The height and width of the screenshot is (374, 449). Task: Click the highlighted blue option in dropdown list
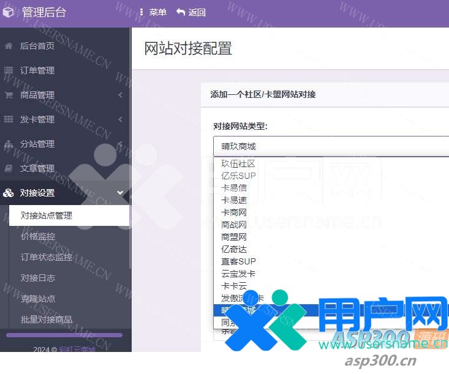[x=331, y=310]
